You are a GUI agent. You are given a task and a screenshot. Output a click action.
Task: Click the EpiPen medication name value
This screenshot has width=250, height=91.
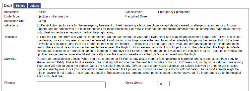(42, 12)
